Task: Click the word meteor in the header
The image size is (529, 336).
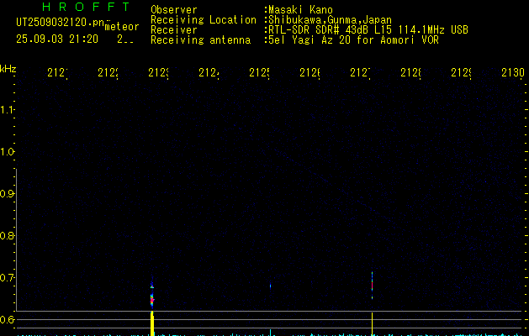Action: 122,27
